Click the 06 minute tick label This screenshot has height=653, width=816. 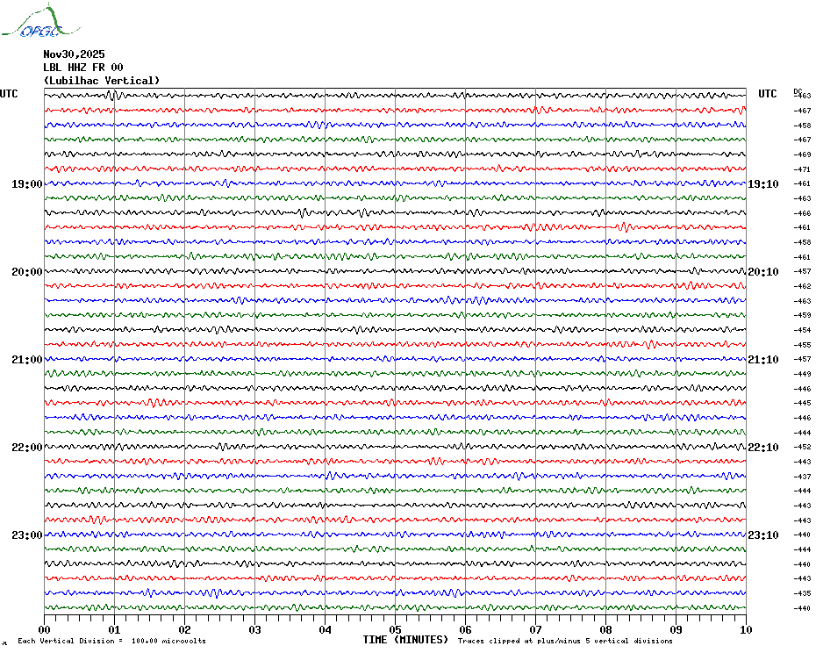(466, 629)
